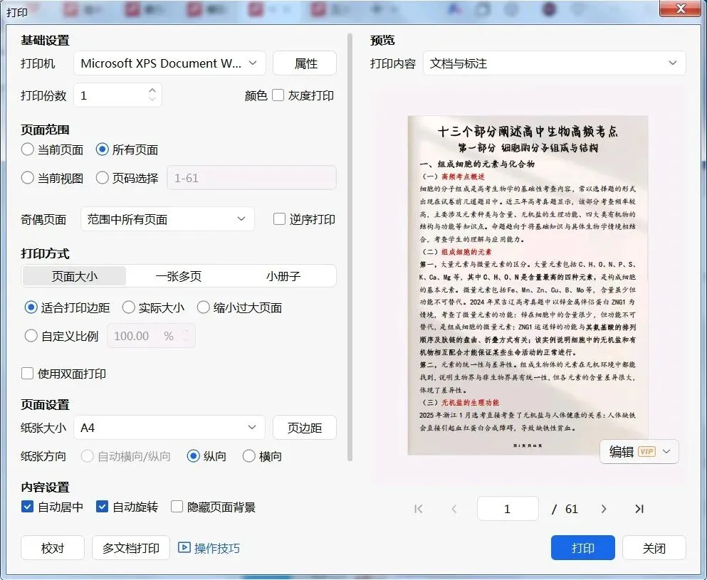Decrease print copies with down arrow

point(152,99)
